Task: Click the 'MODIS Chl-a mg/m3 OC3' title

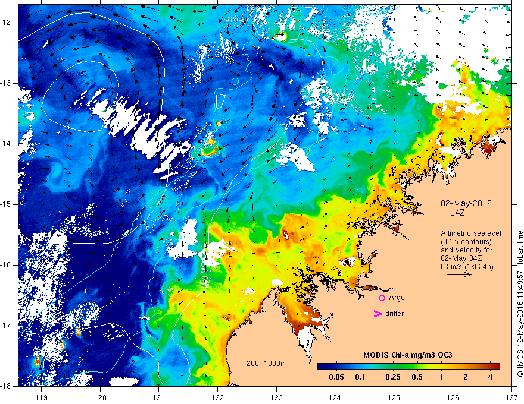Action: coord(408,355)
